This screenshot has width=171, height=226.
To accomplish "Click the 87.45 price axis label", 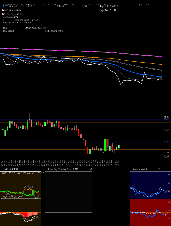I will [166, 141].
